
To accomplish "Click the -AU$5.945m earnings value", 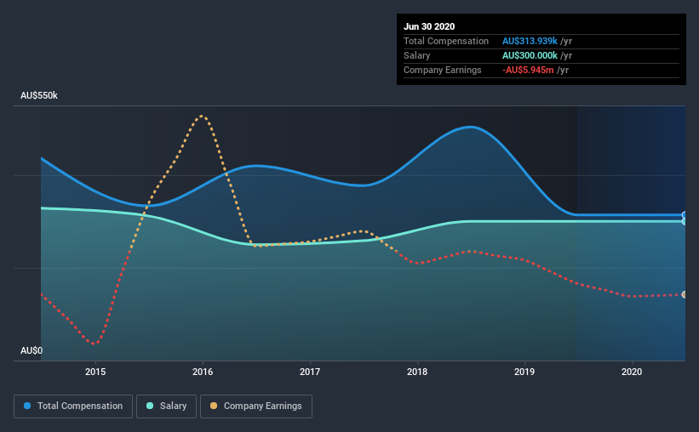I will pyautogui.click(x=528, y=70).
